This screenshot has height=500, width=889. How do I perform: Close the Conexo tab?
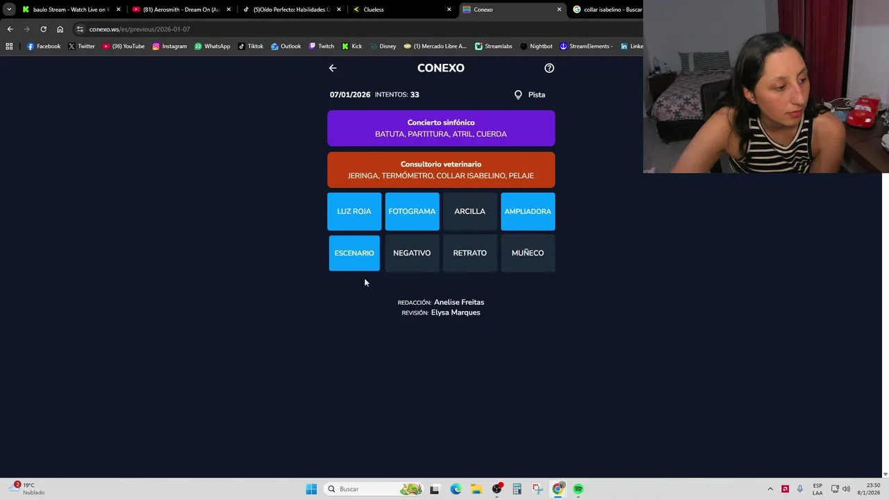click(559, 10)
